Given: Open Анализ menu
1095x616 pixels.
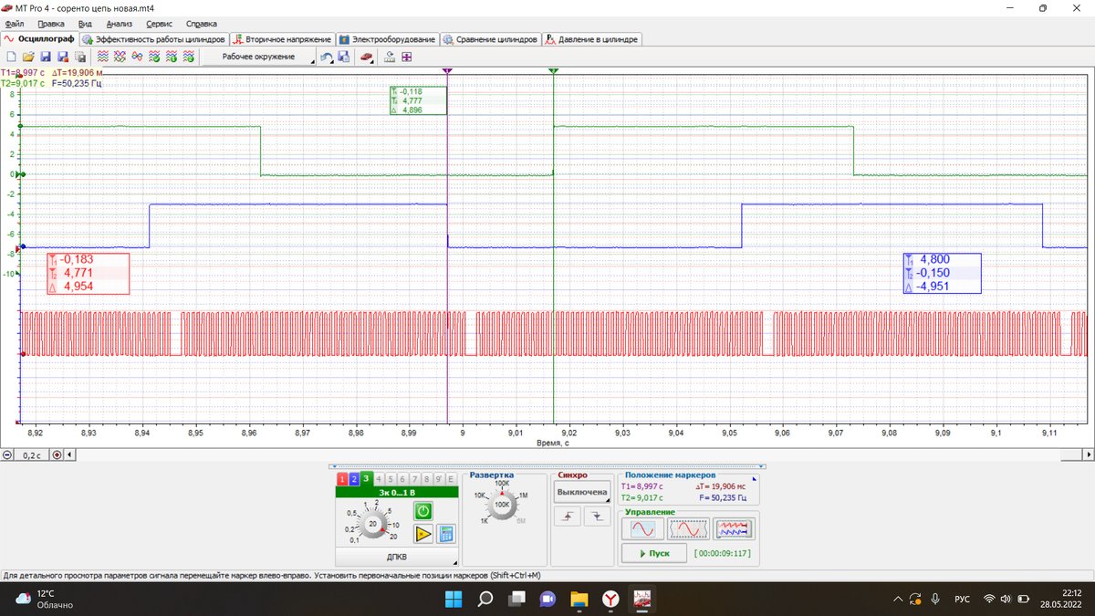Looking at the screenshot, I should click(119, 24).
